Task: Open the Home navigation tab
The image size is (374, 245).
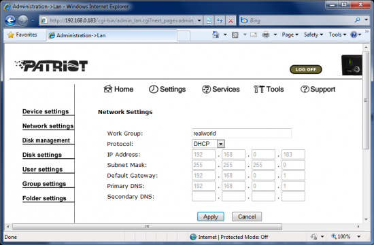Action: pyautogui.click(x=118, y=89)
